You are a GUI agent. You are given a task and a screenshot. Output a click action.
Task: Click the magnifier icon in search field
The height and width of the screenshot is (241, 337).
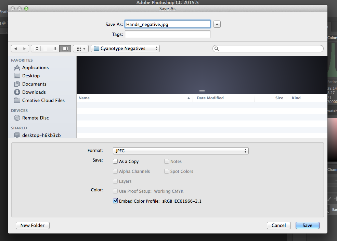pos(217,49)
